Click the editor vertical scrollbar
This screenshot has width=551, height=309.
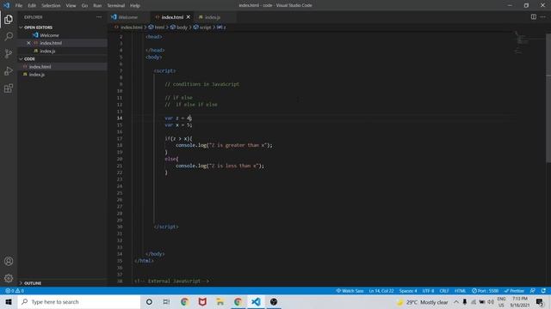[x=548, y=98]
